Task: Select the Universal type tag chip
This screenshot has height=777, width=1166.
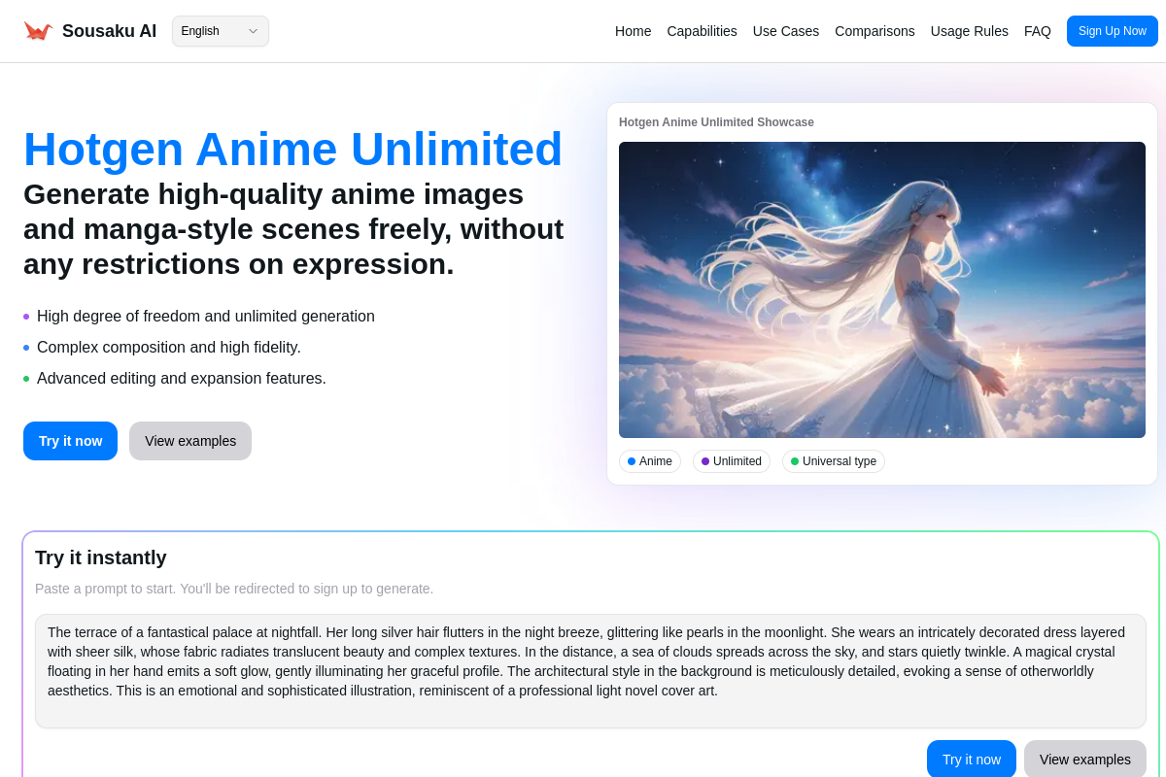Action: (834, 461)
